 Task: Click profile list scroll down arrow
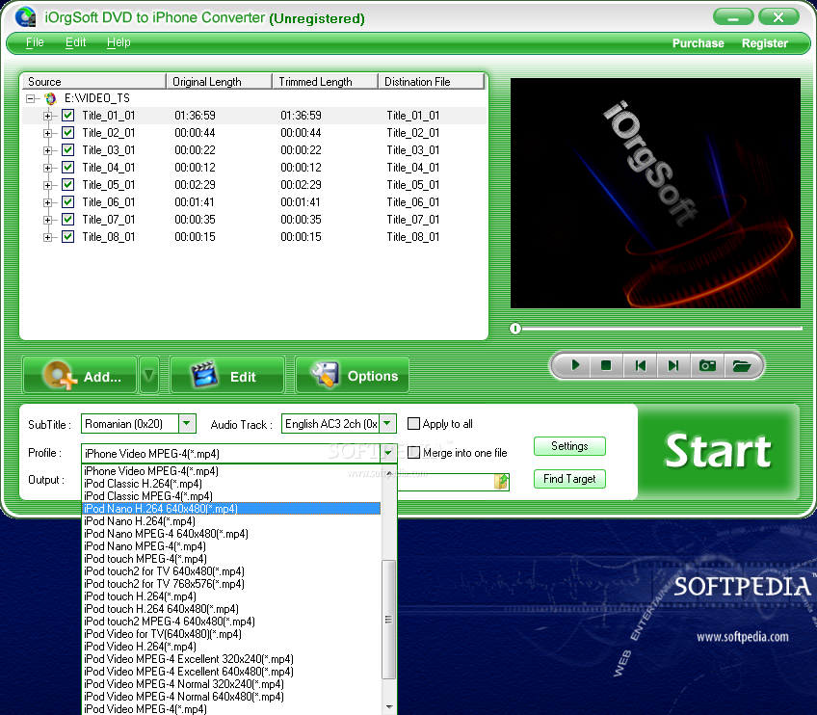388,707
